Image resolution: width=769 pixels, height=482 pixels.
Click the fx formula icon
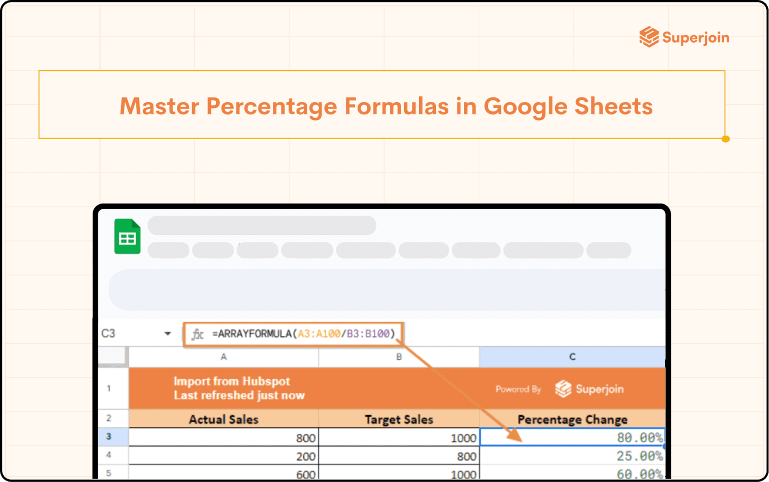point(198,334)
